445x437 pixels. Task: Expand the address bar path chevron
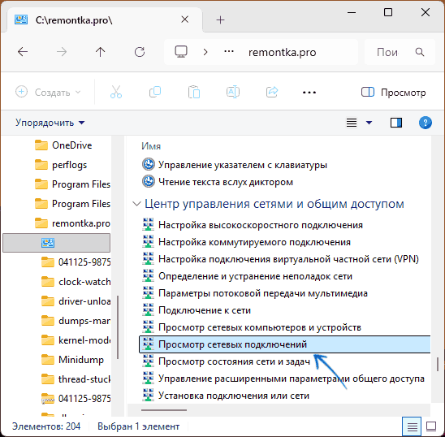205,52
